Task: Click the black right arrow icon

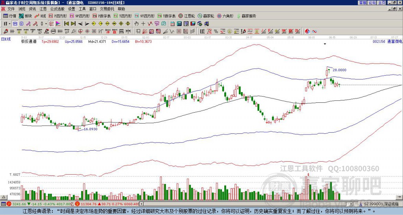Action: point(87,24)
